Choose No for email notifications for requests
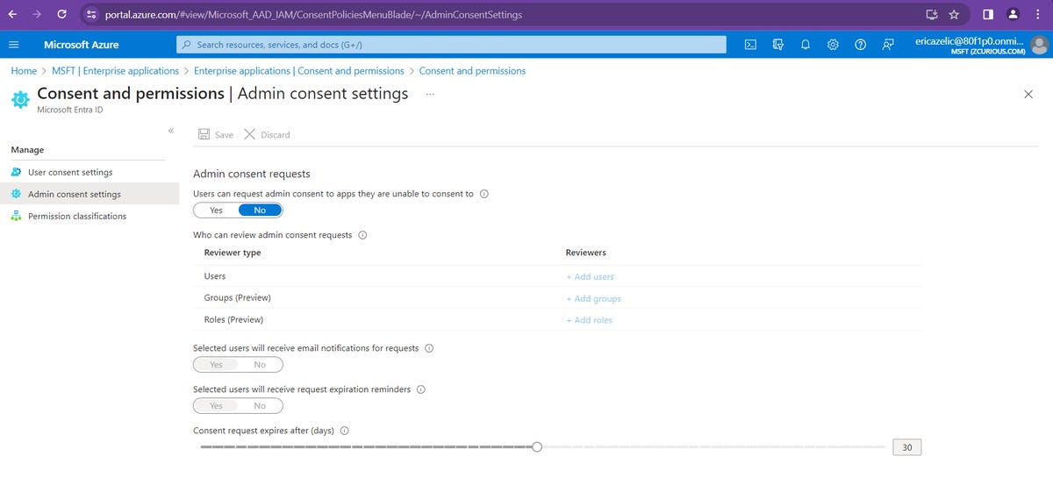 (x=260, y=365)
